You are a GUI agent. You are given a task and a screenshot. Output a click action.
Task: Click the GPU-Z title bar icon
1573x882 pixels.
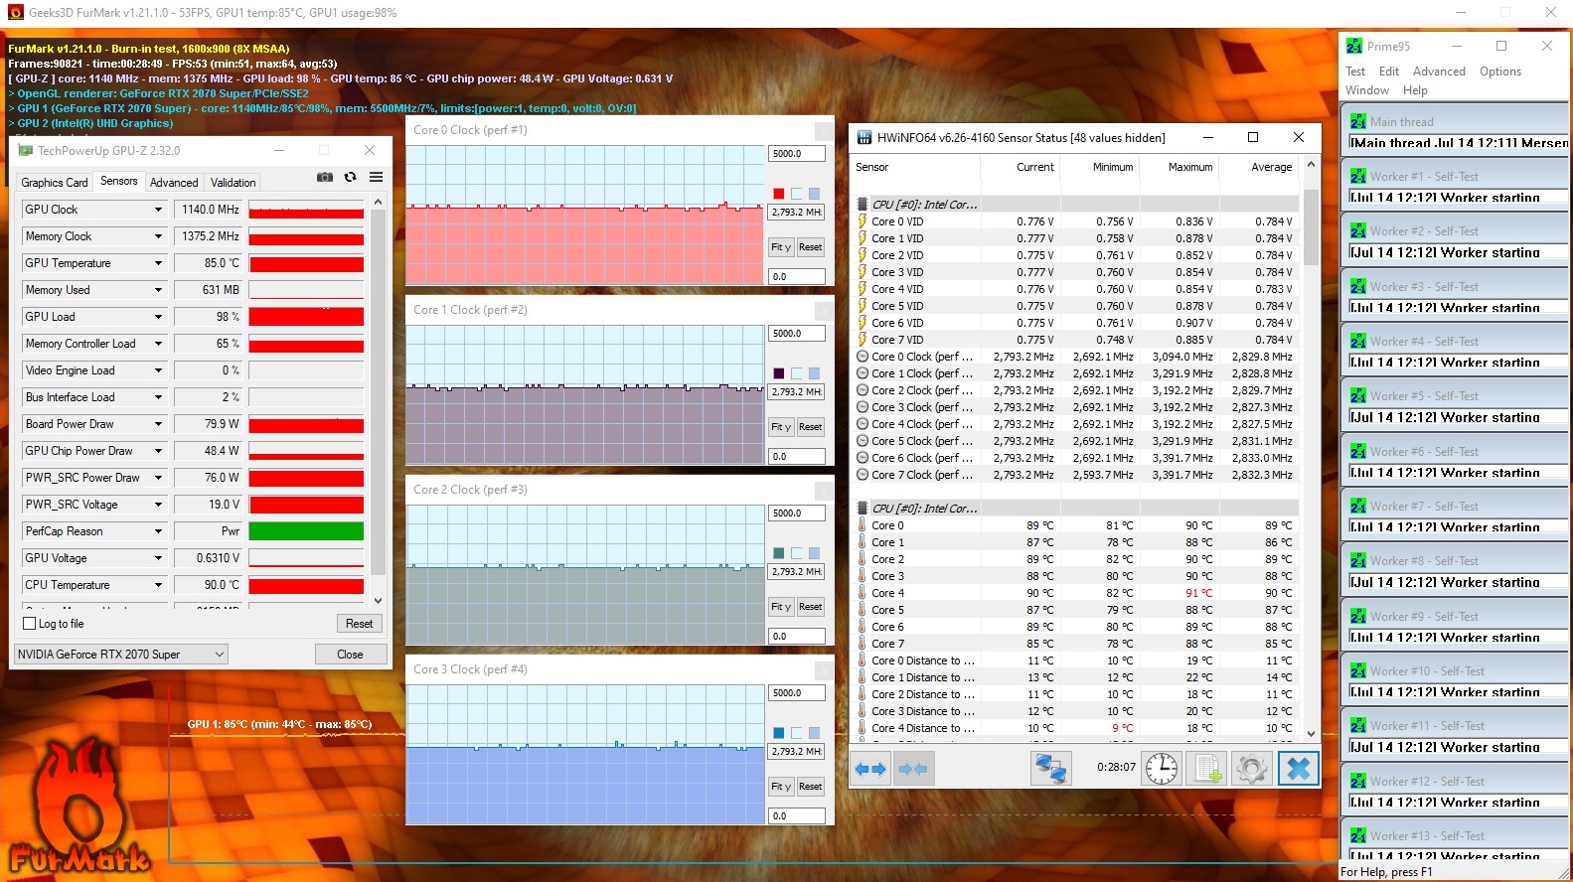24,150
